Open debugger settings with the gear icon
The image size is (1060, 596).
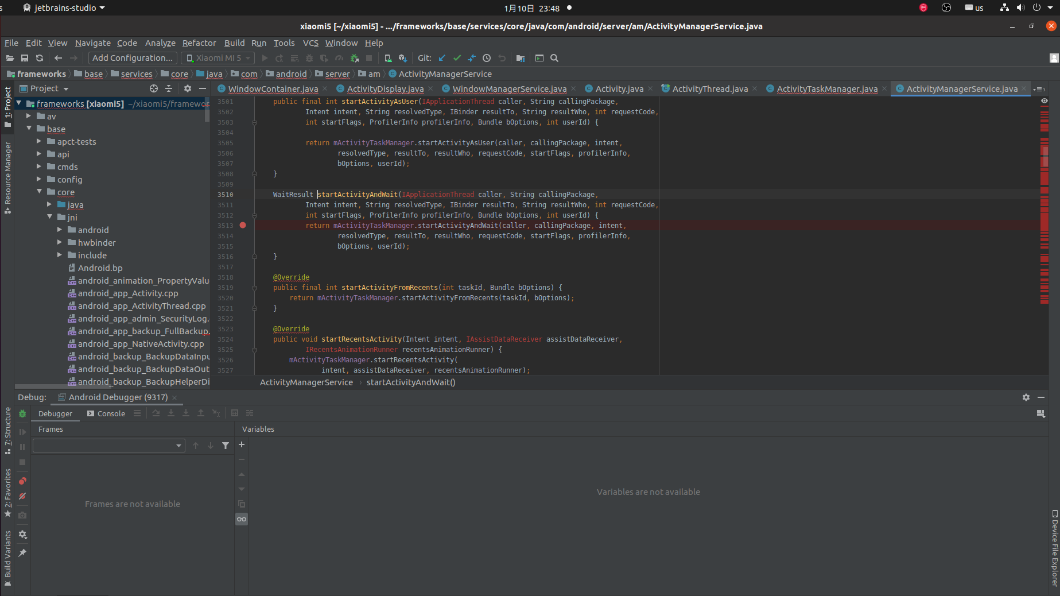(x=22, y=535)
